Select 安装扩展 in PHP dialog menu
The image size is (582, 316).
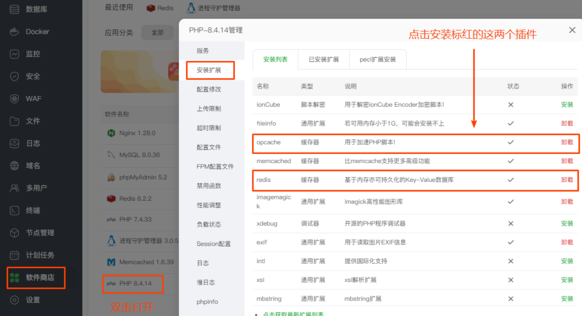210,70
